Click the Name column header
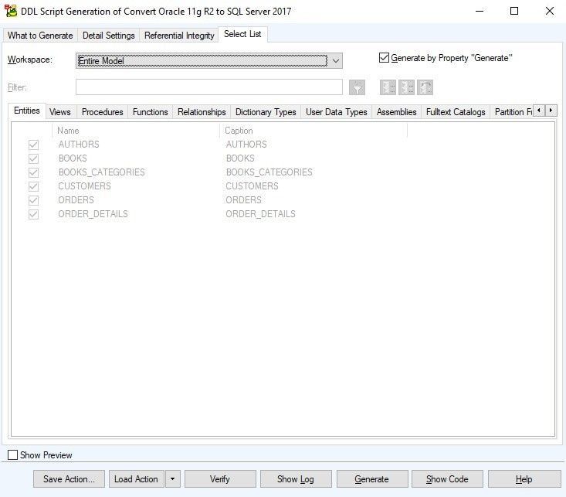Screen dimensions: 566x497 coord(136,131)
